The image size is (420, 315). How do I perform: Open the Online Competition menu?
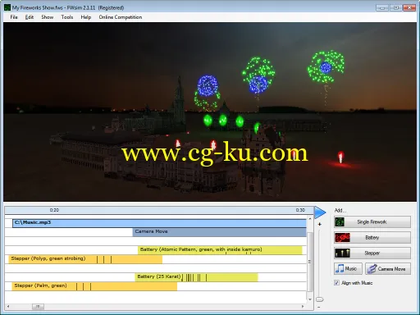click(x=121, y=17)
